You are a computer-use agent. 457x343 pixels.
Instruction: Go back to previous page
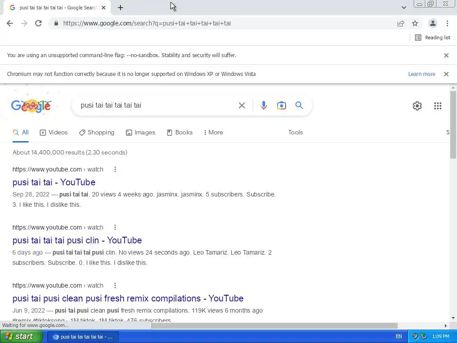tap(10, 23)
